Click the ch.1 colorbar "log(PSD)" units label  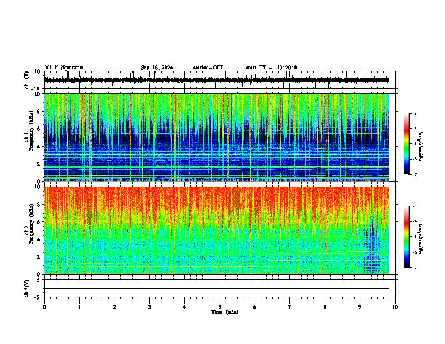click(421, 146)
